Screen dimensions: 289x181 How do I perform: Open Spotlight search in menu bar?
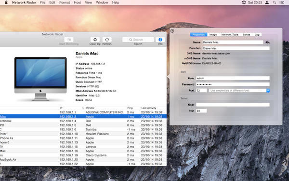click(275, 2)
